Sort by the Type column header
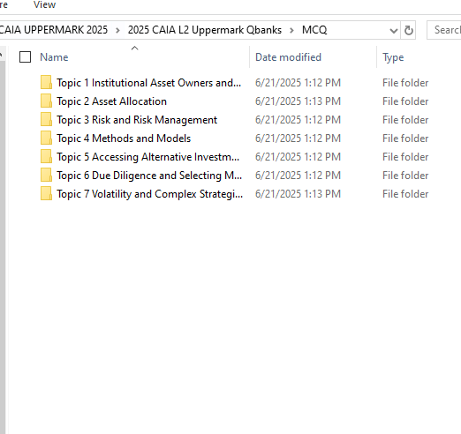461x434 pixels. (393, 57)
